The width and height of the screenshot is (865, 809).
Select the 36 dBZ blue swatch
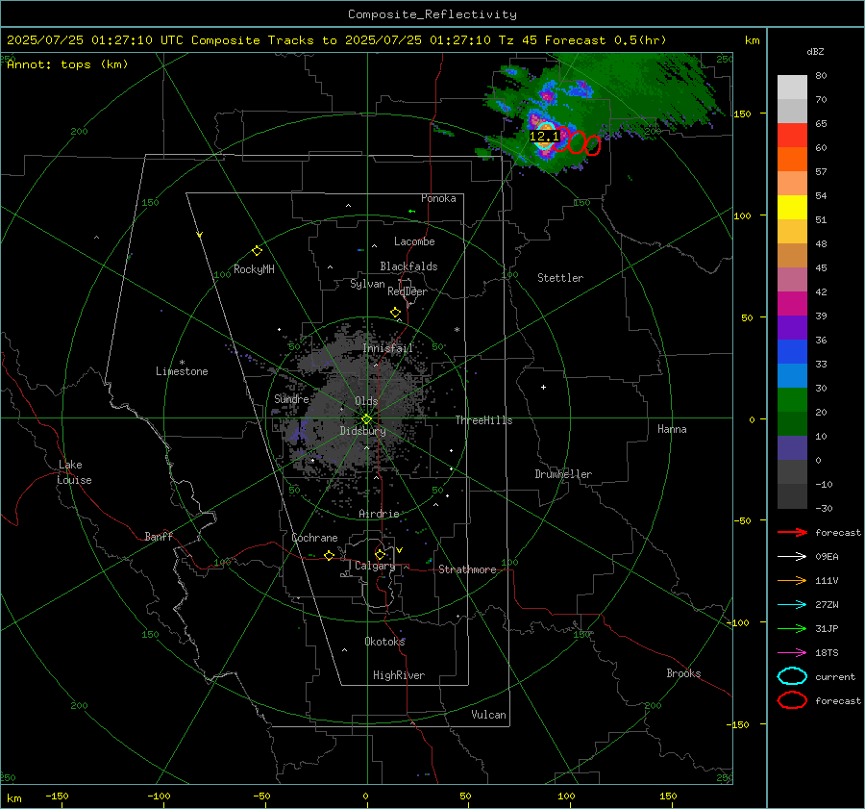click(792, 351)
